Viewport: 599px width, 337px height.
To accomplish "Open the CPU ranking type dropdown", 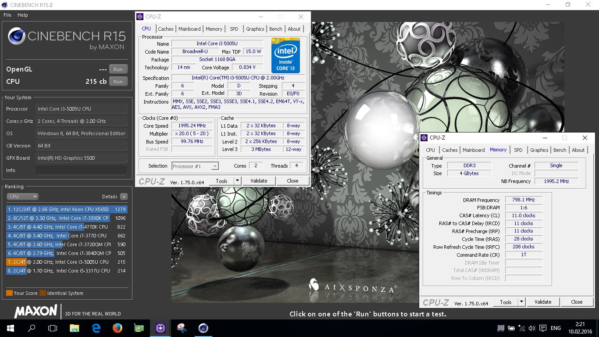I will [x=22, y=197].
